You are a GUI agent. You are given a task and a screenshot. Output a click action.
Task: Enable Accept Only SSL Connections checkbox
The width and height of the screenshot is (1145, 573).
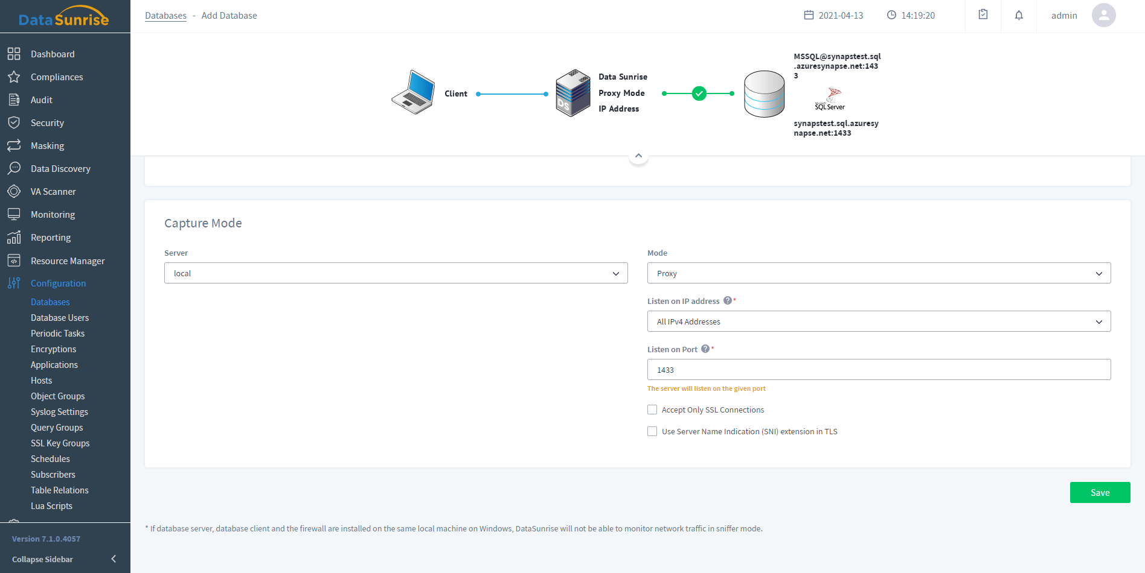(x=652, y=410)
